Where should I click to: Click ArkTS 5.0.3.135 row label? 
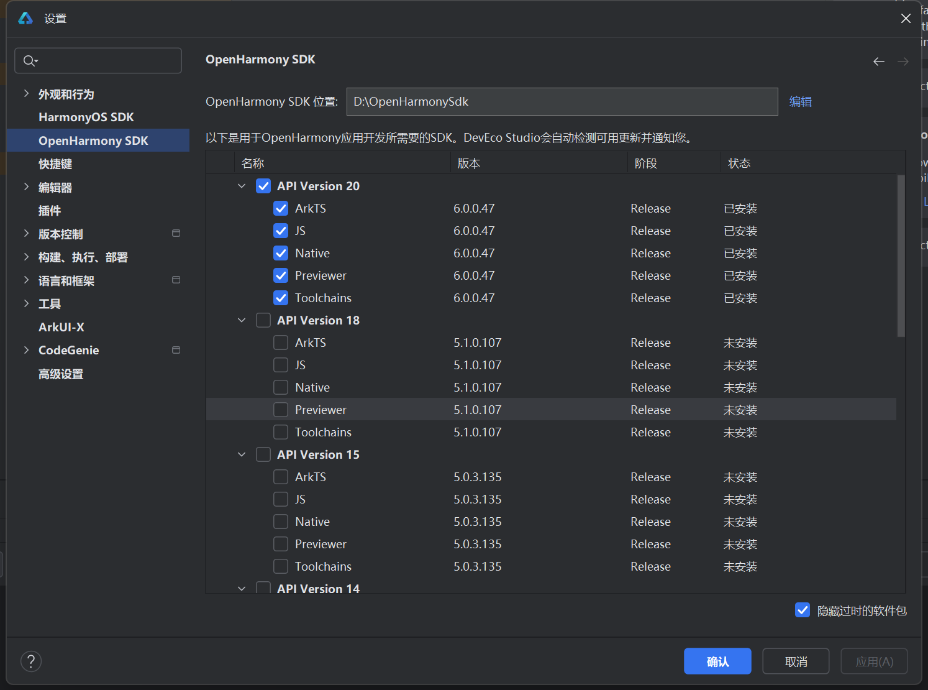click(x=311, y=477)
